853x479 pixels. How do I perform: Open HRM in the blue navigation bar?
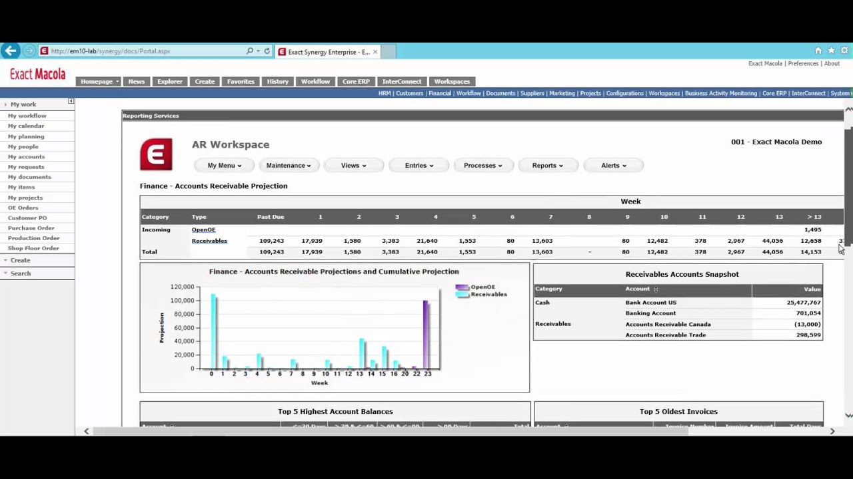pos(385,93)
